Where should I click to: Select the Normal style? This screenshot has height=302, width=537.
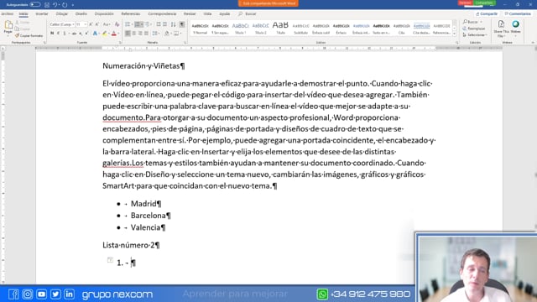coord(200,29)
